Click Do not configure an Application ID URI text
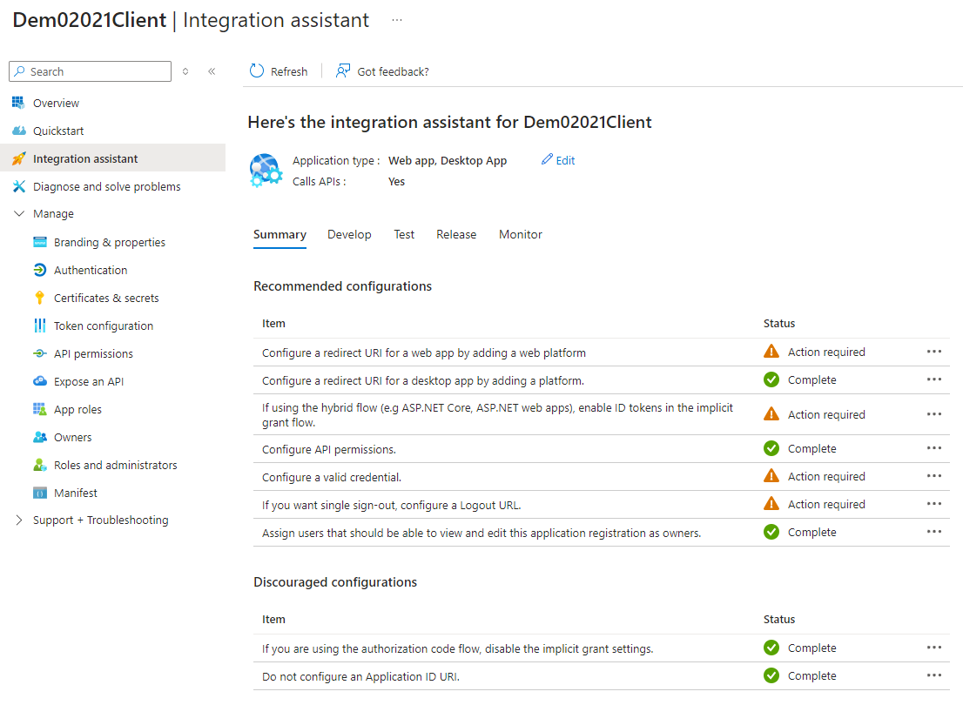963x705 pixels. pos(360,677)
